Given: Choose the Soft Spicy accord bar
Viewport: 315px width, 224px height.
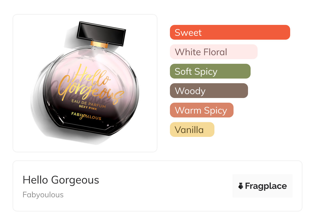Looking at the screenshot, I should [210, 71].
